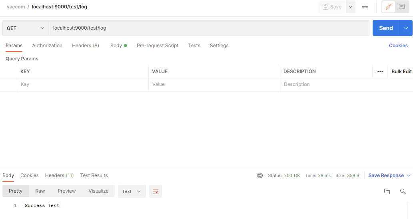Click the Send button
The image size is (413, 219).
point(386,28)
